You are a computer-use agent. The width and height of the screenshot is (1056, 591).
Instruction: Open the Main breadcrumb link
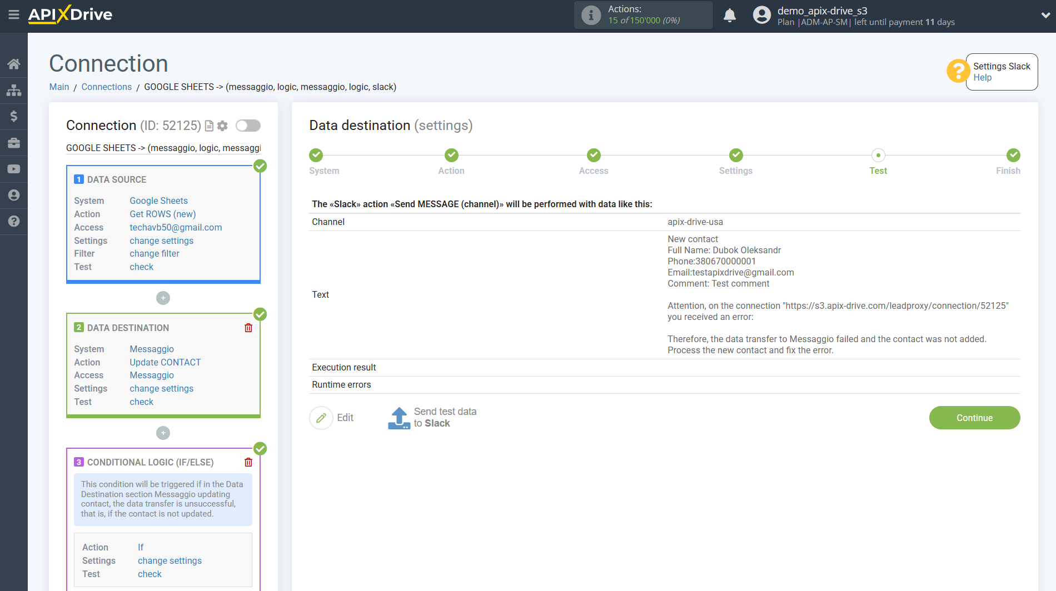[x=59, y=87]
